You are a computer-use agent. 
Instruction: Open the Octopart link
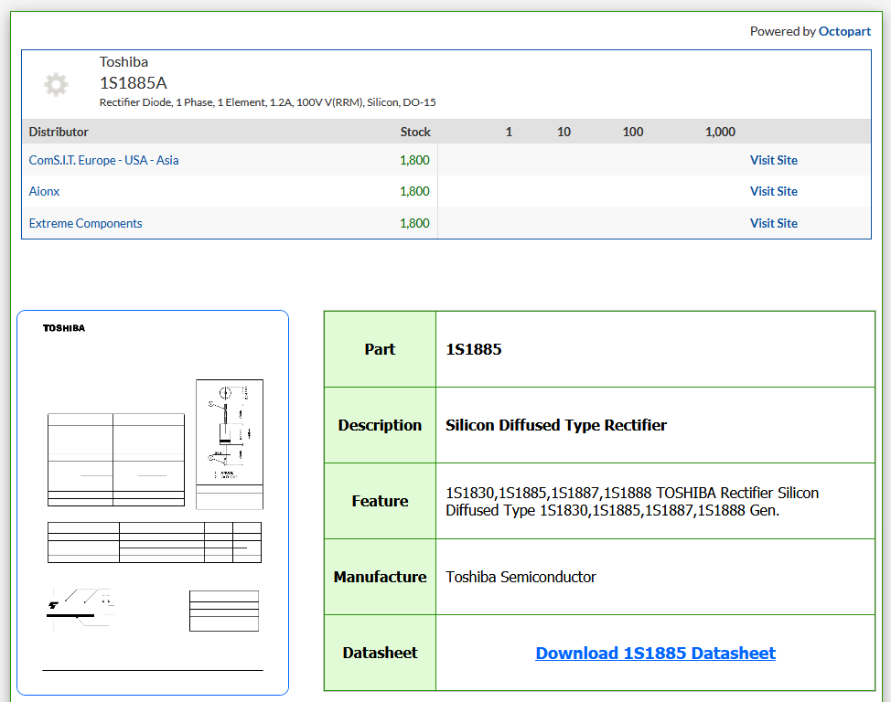[x=844, y=31]
